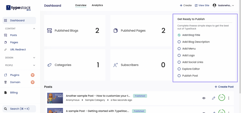Screen dimensions: 241x113
Task: Open the View Site link
Action: [x=202, y=5]
